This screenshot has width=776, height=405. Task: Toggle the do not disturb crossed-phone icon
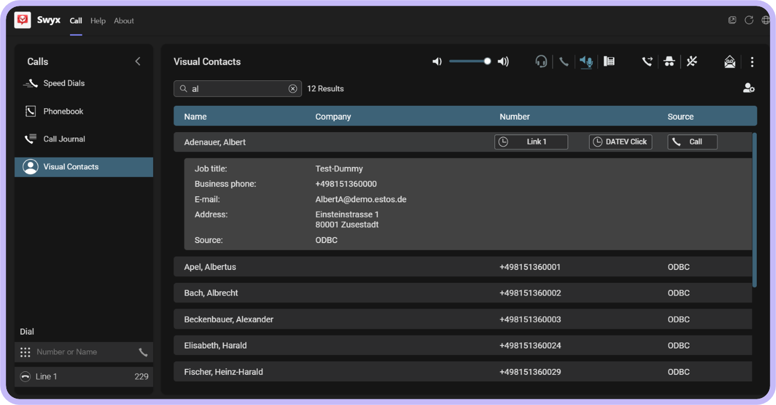692,62
